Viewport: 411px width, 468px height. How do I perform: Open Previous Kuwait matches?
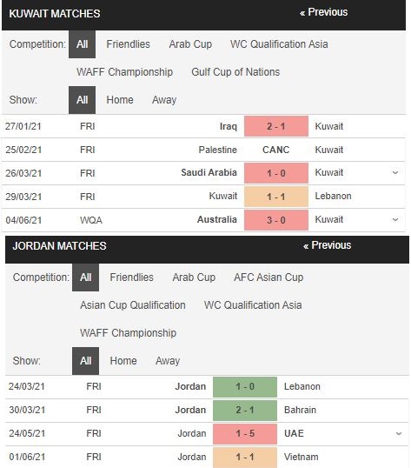(x=324, y=12)
